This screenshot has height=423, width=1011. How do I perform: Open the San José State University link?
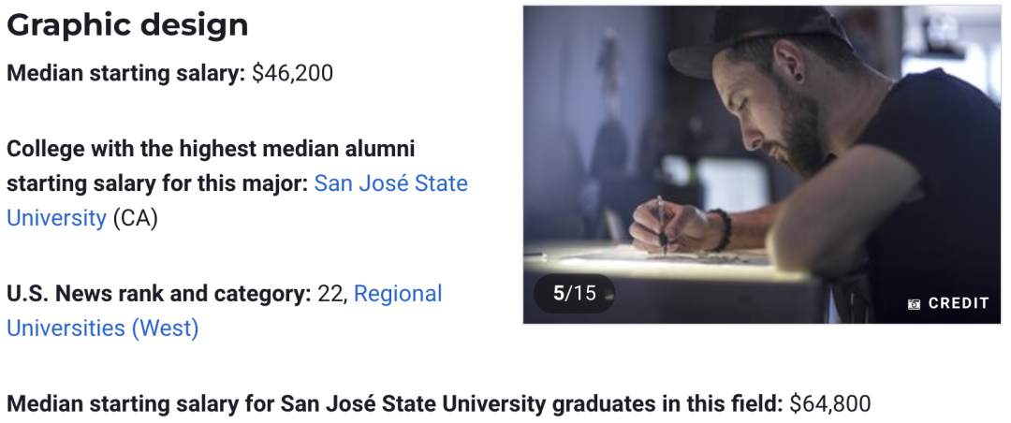click(x=237, y=200)
